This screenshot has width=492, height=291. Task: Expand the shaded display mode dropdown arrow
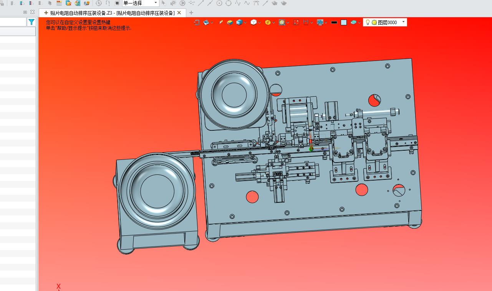pyautogui.click(x=245, y=23)
